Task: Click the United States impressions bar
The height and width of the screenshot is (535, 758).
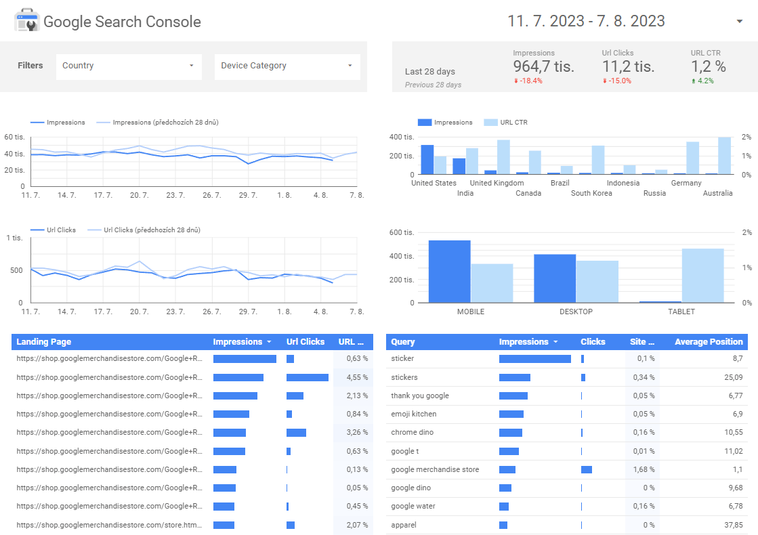Action: pos(427,160)
